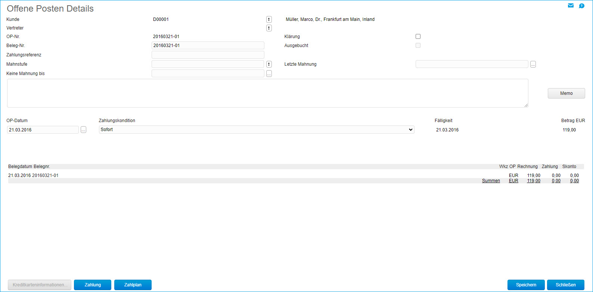This screenshot has height=292, width=593.
Task: Click the Beleg-Nr. input field
Action: click(x=208, y=46)
